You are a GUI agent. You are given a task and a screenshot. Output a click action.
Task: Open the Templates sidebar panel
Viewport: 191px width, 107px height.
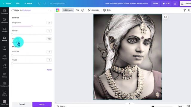pos(4,12)
